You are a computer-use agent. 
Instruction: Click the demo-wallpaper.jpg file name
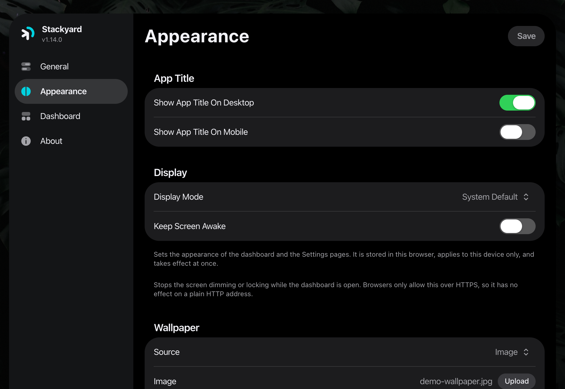[x=456, y=381]
